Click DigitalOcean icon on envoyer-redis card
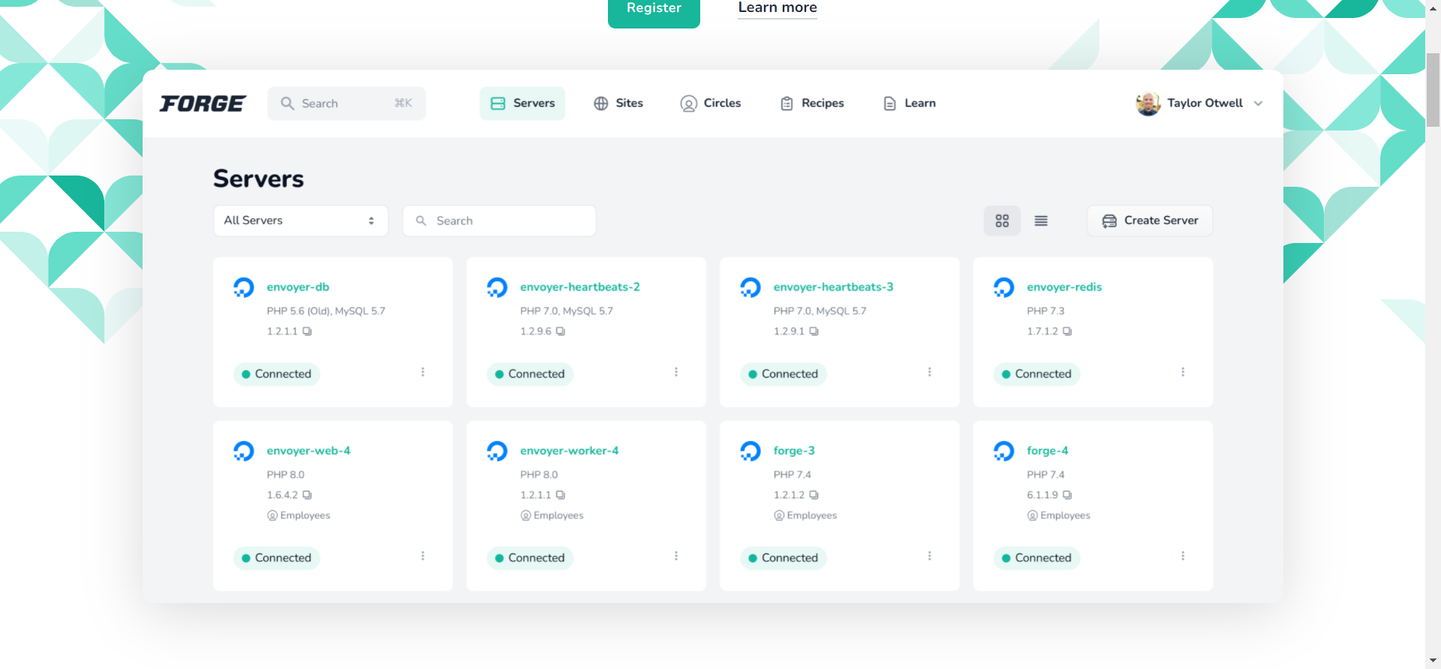 click(x=1003, y=287)
